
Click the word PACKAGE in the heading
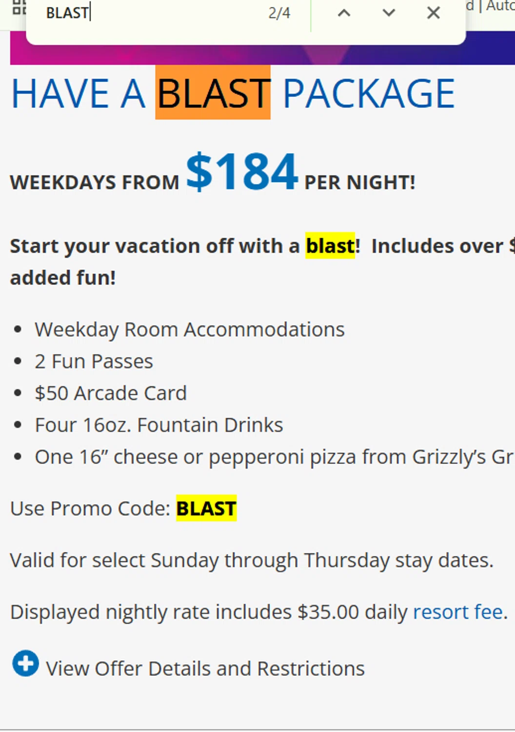tap(369, 93)
